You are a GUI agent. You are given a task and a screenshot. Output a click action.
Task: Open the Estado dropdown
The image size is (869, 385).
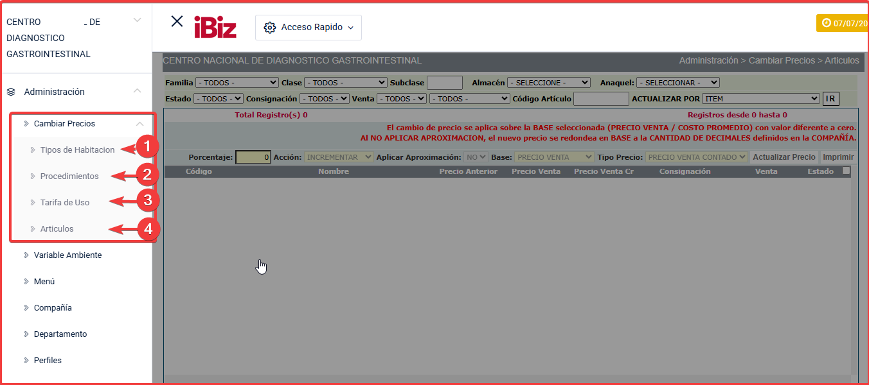[x=219, y=99]
